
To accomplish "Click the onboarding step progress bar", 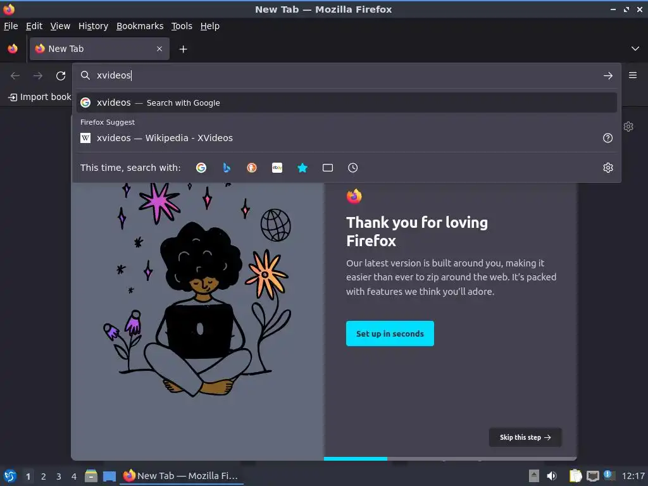I will [x=450, y=459].
